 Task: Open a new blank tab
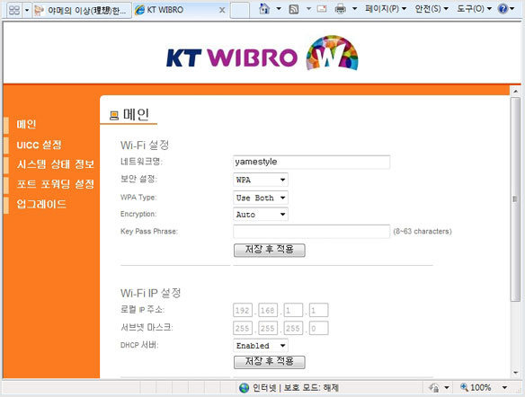pyautogui.click(x=240, y=10)
